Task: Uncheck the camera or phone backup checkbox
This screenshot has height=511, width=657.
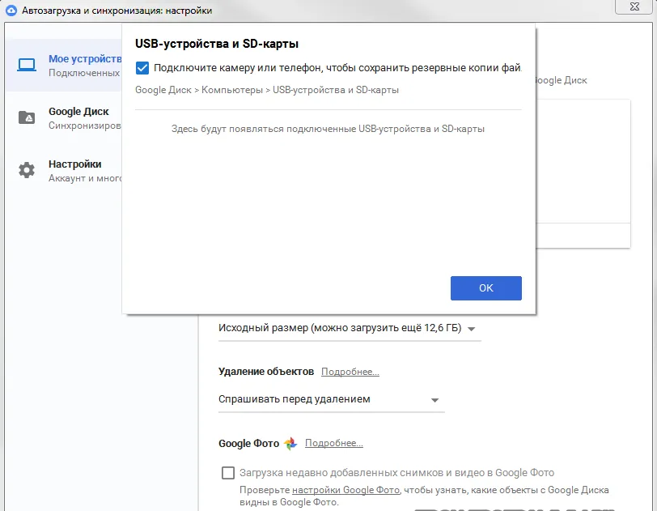Action: click(x=142, y=68)
